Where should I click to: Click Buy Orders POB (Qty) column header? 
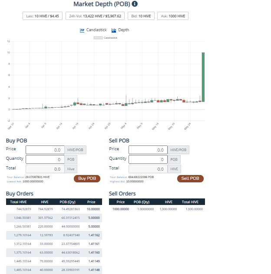67,202
